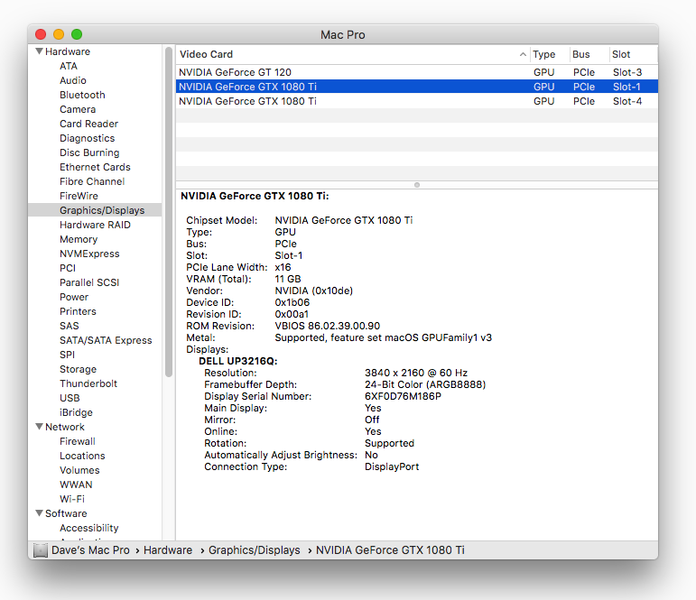Select Printers in the sidebar
This screenshot has width=696, height=600.
[x=78, y=311]
